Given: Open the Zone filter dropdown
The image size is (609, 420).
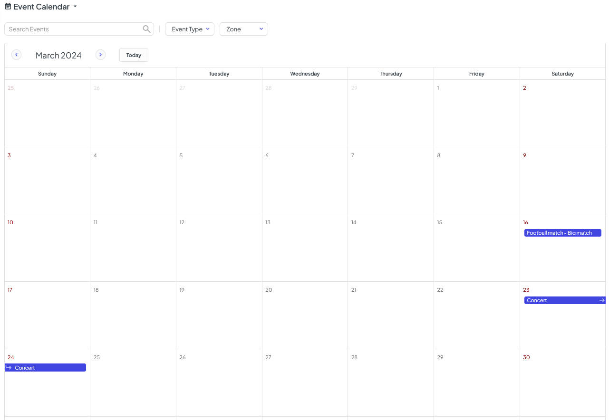Looking at the screenshot, I should pos(244,29).
